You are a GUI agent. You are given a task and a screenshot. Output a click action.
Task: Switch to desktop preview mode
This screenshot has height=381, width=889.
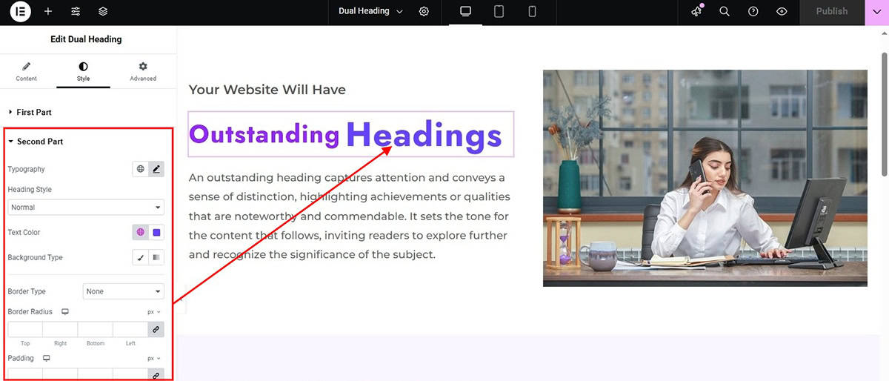click(x=465, y=12)
